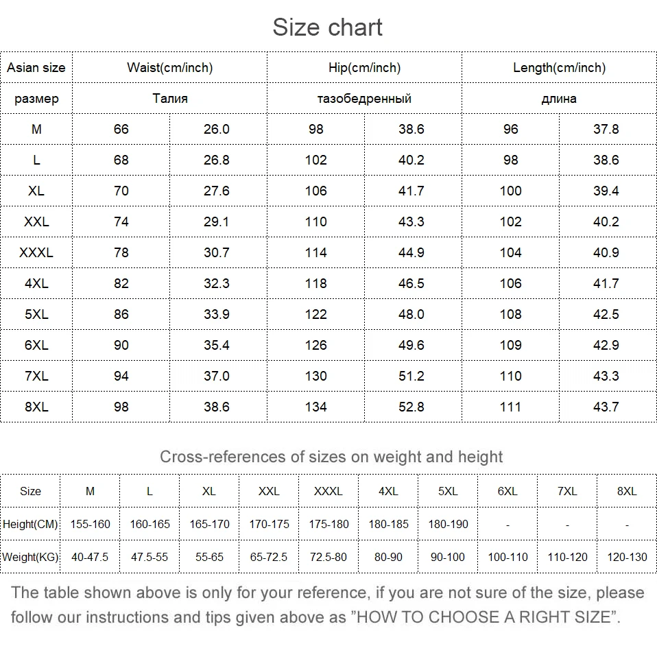Click the "Талия" subheader cell

(169, 98)
